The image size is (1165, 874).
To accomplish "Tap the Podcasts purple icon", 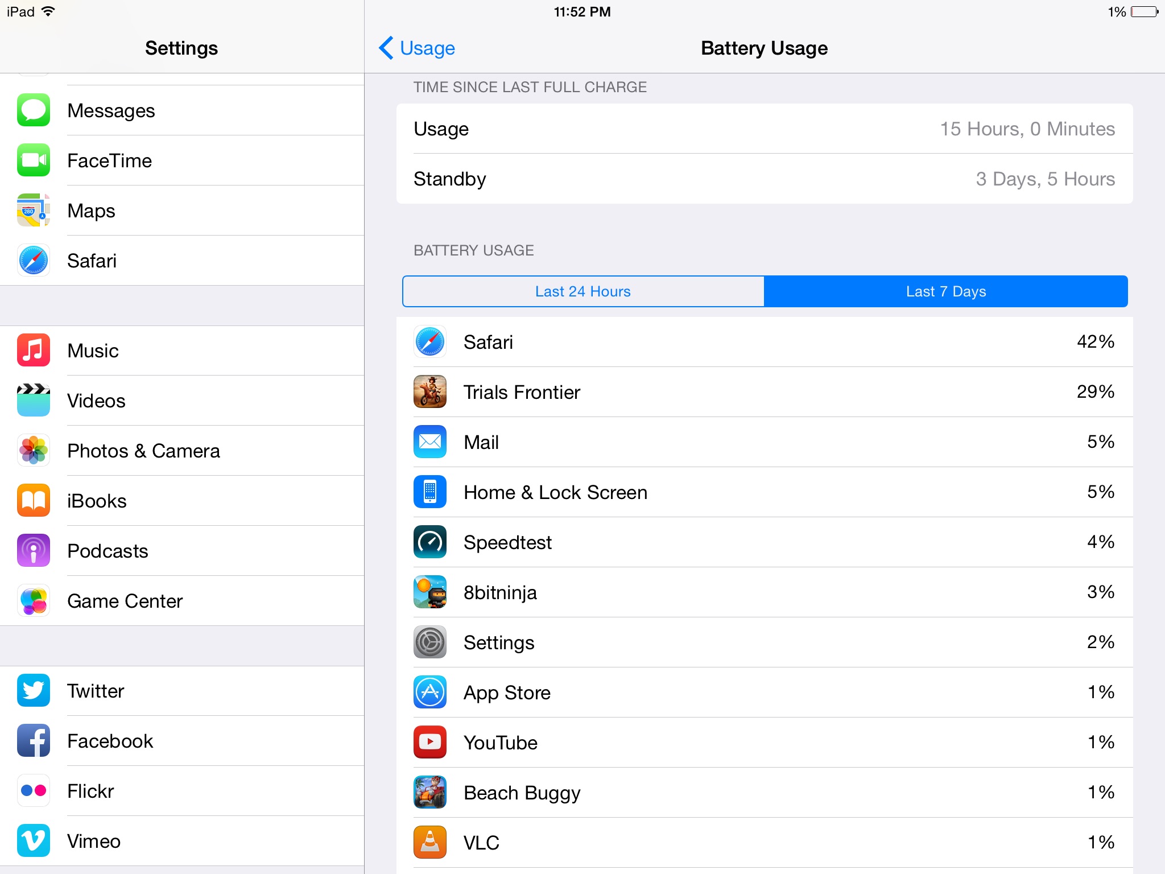I will tap(34, 550).
